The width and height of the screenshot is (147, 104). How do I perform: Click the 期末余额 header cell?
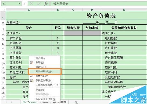pyautogui.click(x=73, y=28)
